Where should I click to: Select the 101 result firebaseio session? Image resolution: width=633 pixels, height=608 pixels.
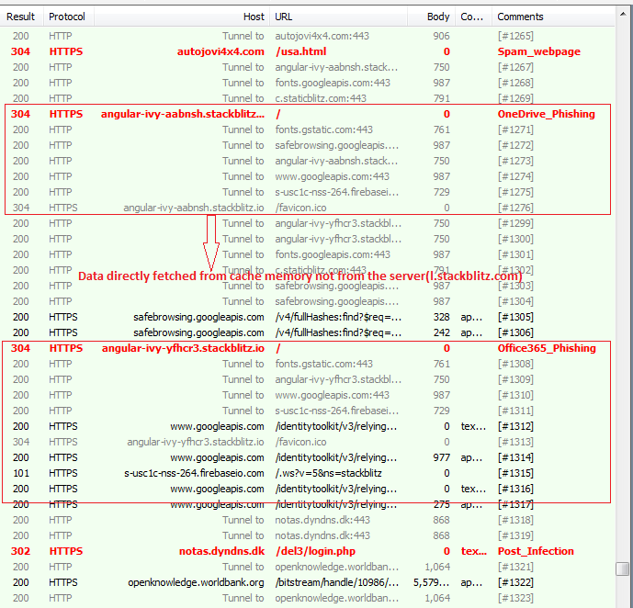(193, 473)
